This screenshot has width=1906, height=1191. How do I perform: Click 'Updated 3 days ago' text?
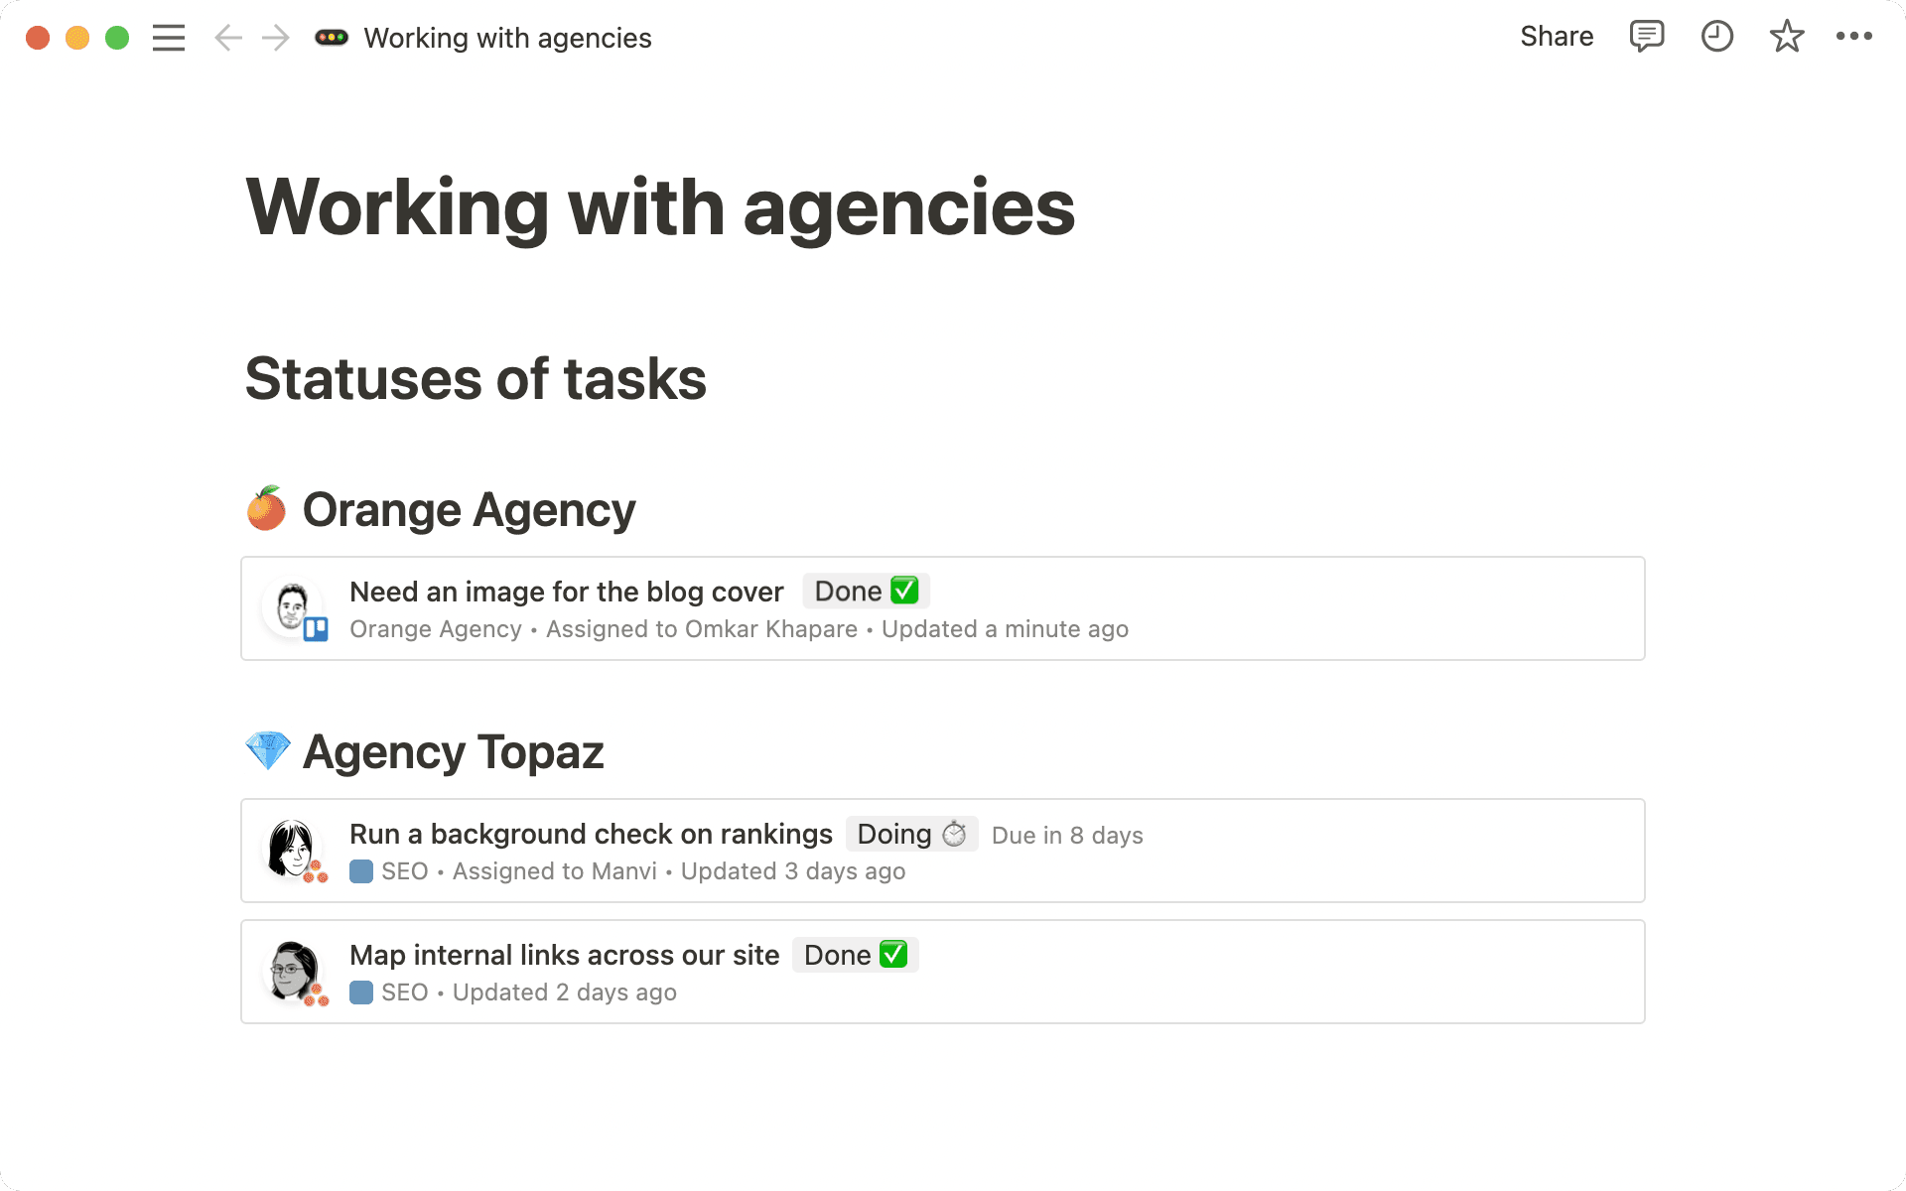pyautogui.click(x=793, y=871)
